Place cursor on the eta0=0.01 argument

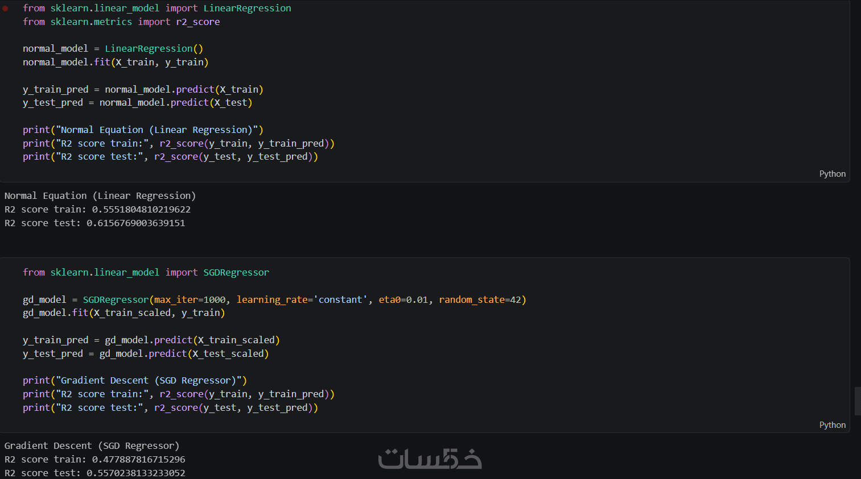tap(403, 300)
